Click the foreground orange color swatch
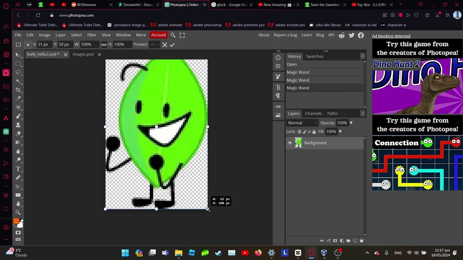This screenshot has height=260, width=463. click(x=16, y=221)
